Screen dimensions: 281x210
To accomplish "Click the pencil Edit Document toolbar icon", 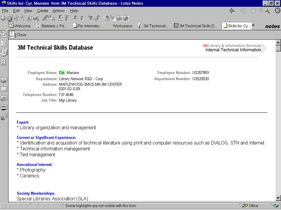I will pyautogui.click(x=45, y=18).
